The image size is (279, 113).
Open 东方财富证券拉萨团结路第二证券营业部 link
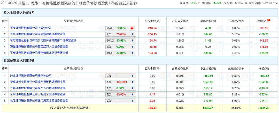click(x=43, y=40)
